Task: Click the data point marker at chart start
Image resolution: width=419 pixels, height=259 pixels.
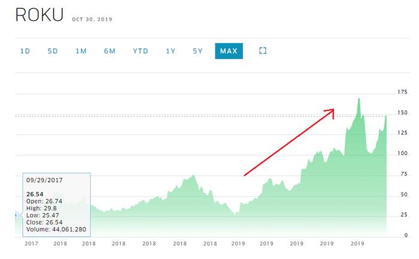Action: pos(16,215)
